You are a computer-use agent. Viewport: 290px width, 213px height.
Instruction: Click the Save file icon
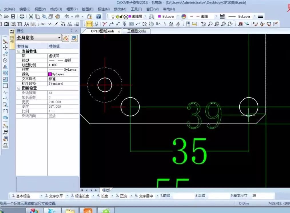tap(13, 17)
